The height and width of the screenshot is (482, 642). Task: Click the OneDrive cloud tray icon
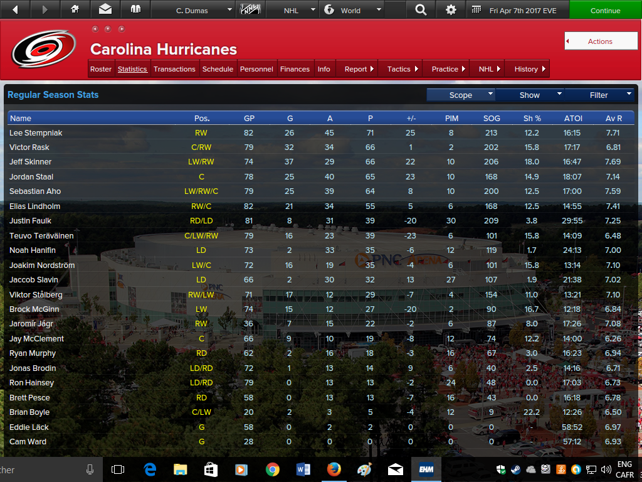[530, 469]
